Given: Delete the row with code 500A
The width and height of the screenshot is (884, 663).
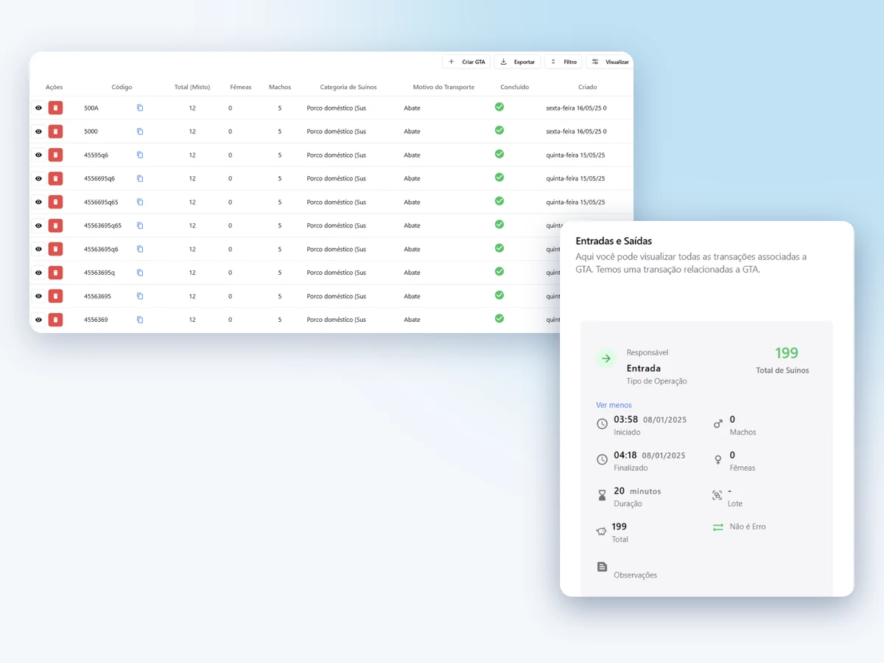Looking at the screenshot, I should point(55,108).
